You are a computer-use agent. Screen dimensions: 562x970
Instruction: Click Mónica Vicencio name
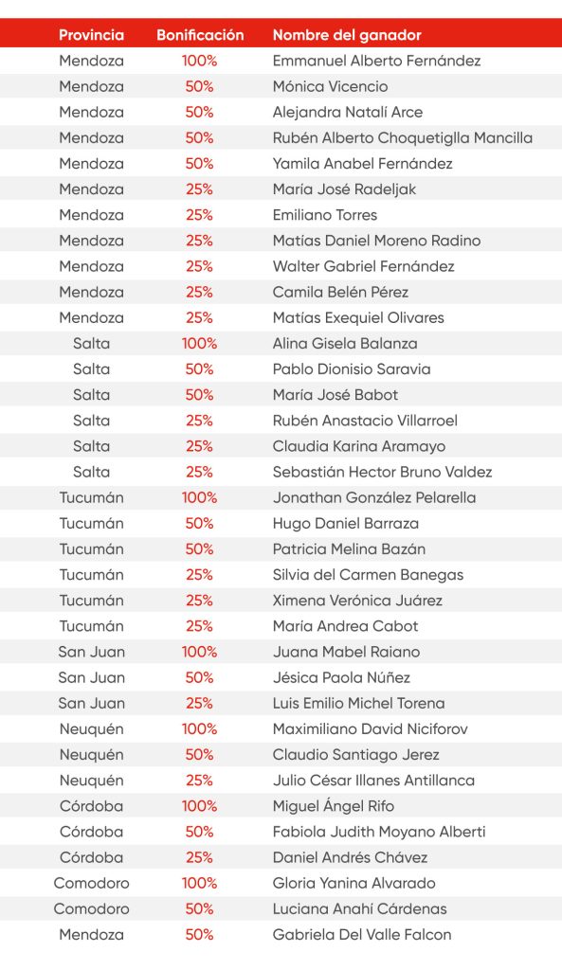[x=331, y=86]
